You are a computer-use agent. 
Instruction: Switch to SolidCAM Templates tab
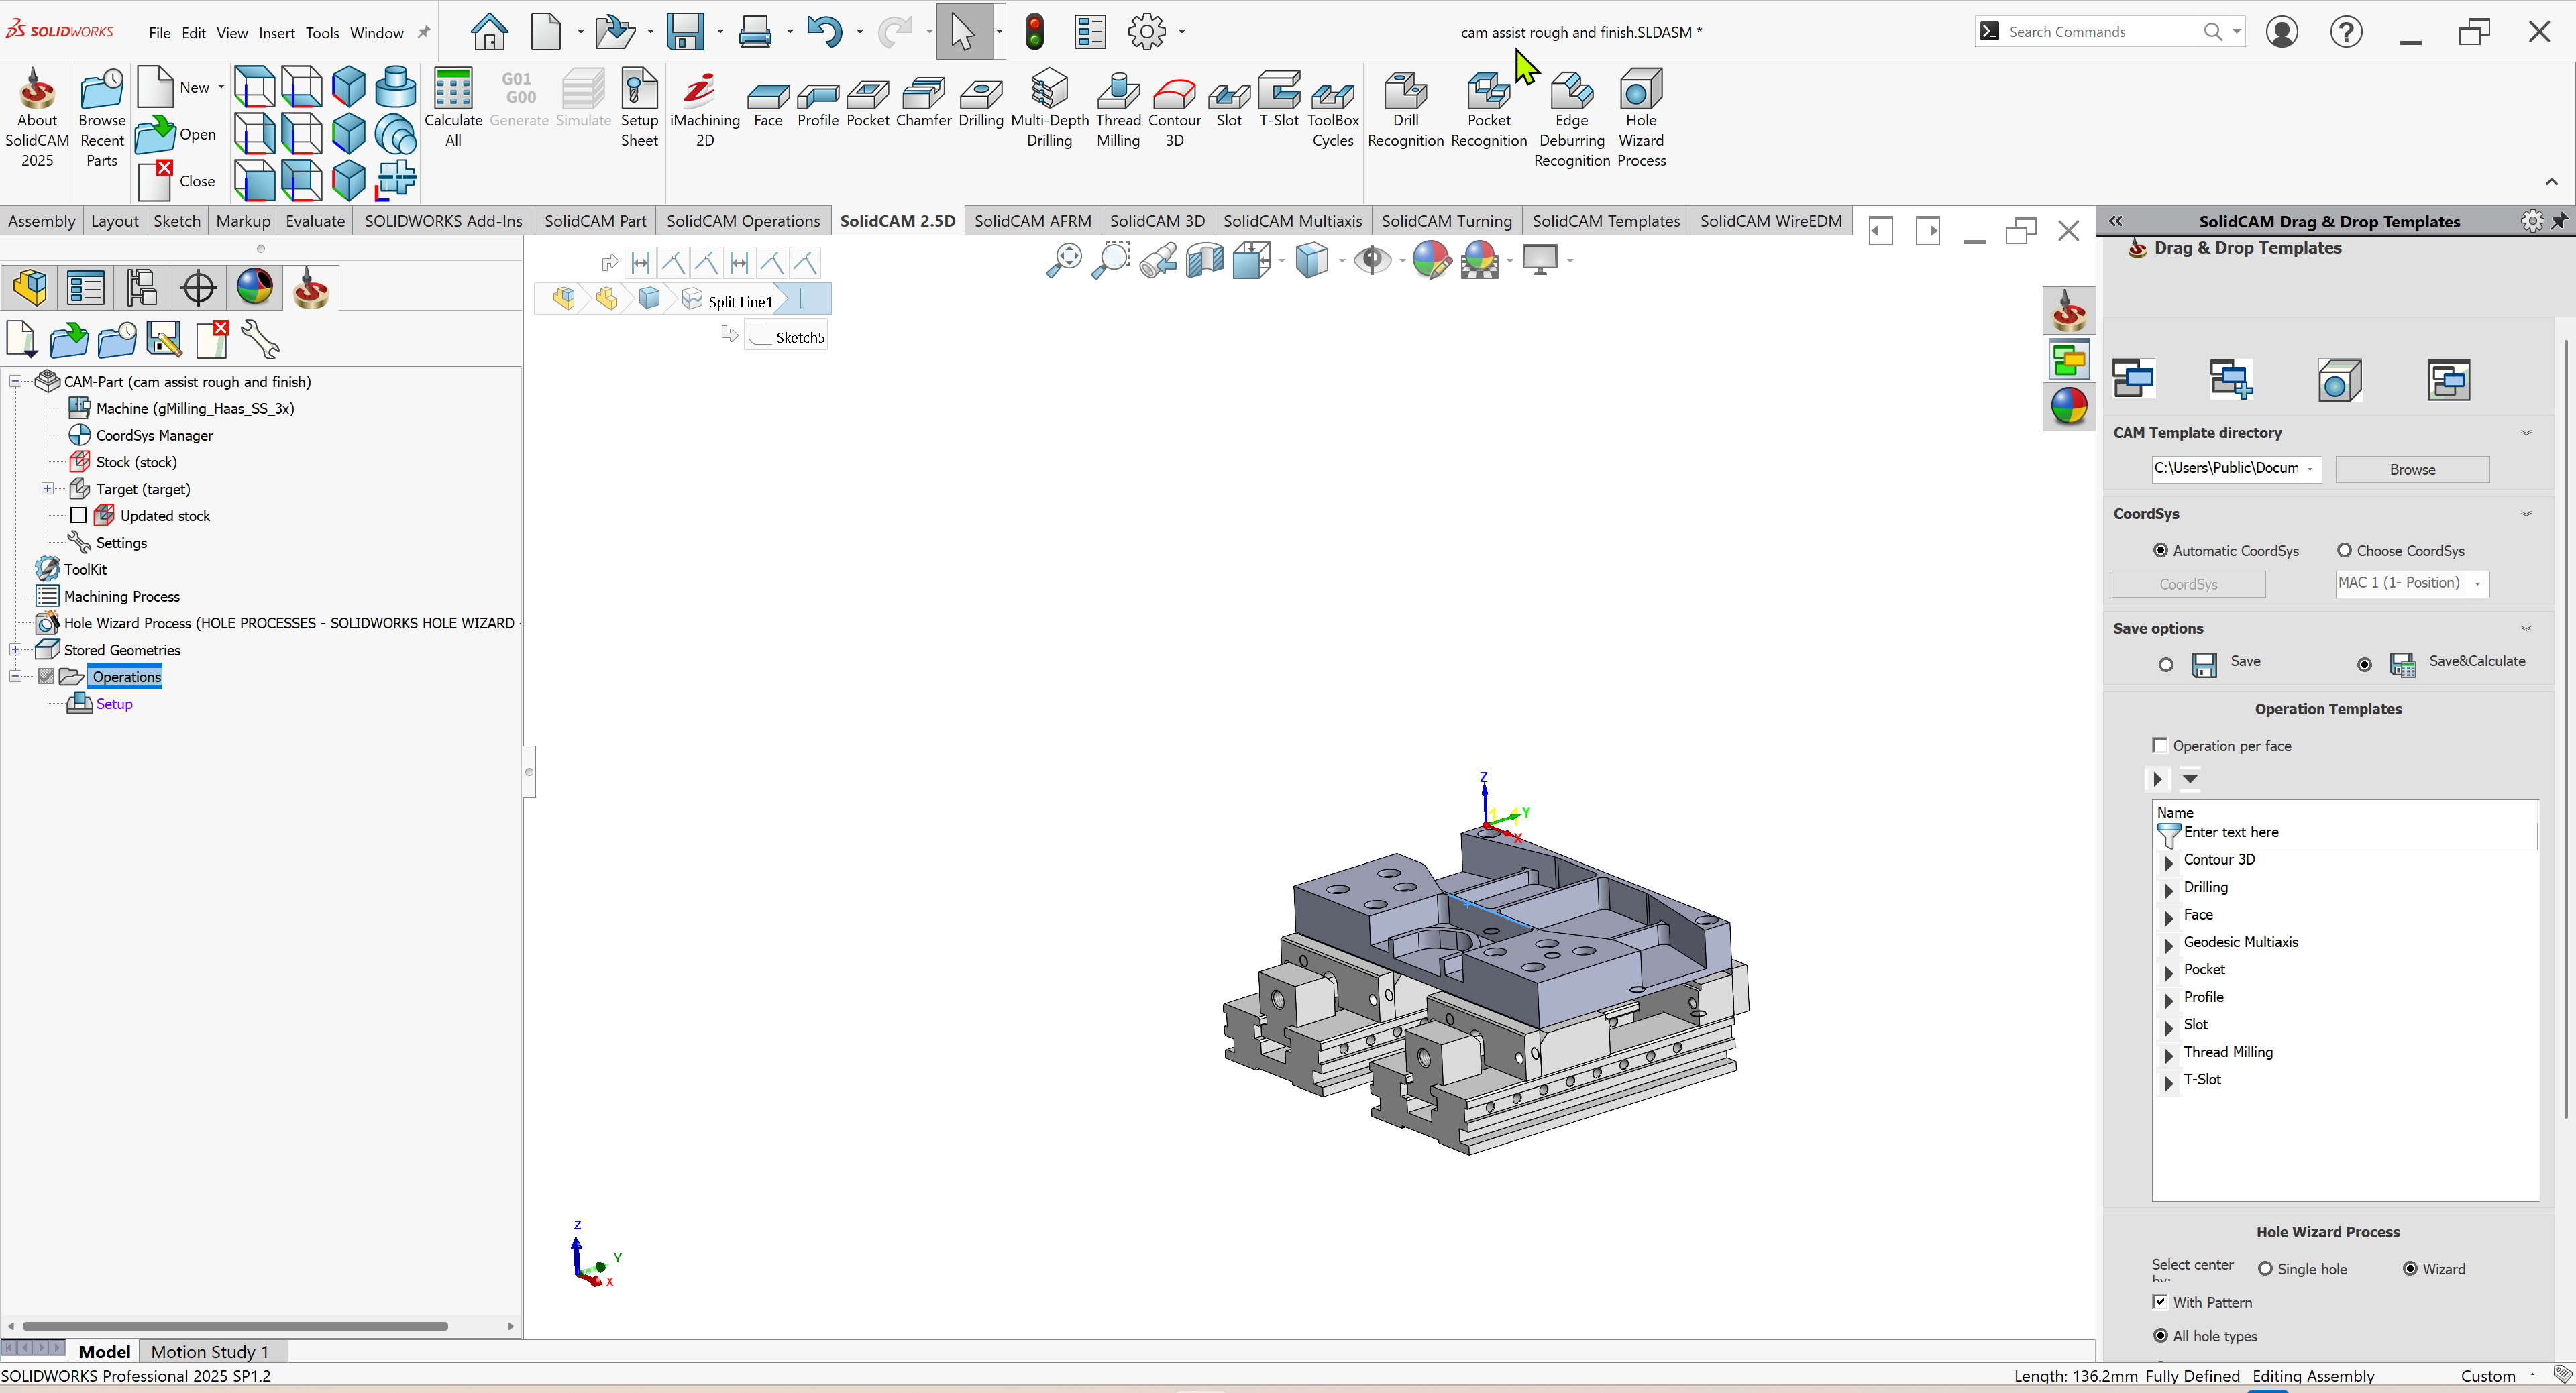[1606, 221]
